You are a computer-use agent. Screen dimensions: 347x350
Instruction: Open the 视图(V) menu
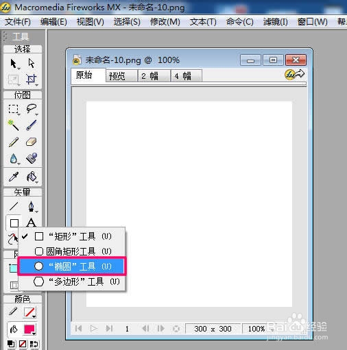pyautogui.click(x=91, y=22)
